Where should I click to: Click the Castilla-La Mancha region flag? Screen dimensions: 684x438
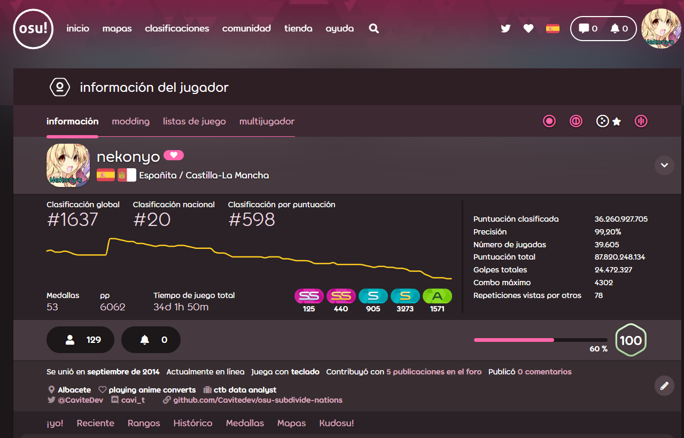(127, 175)
